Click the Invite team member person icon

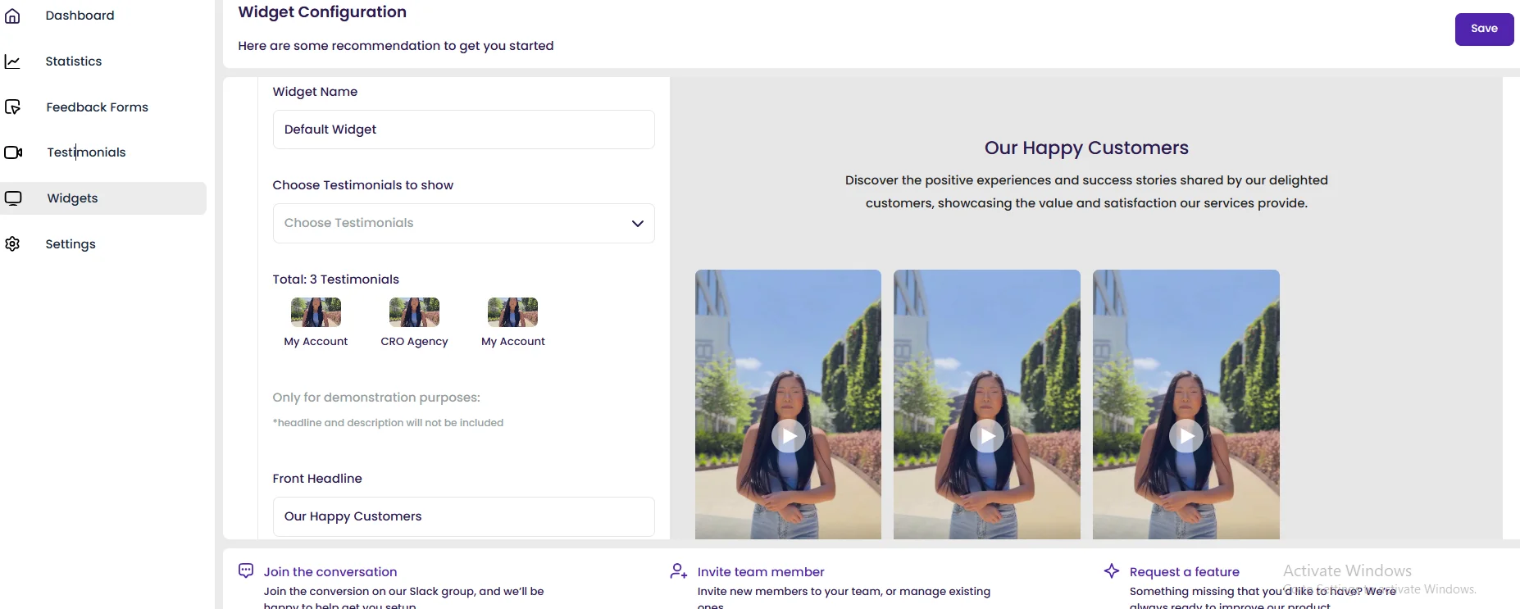678,571
